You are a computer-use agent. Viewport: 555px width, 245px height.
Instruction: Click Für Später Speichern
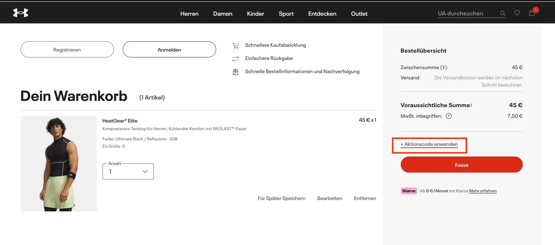tap(282, 198)
